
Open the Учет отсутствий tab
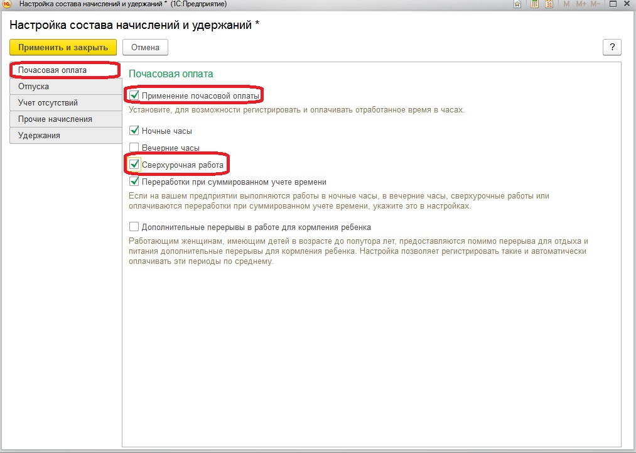65,102
